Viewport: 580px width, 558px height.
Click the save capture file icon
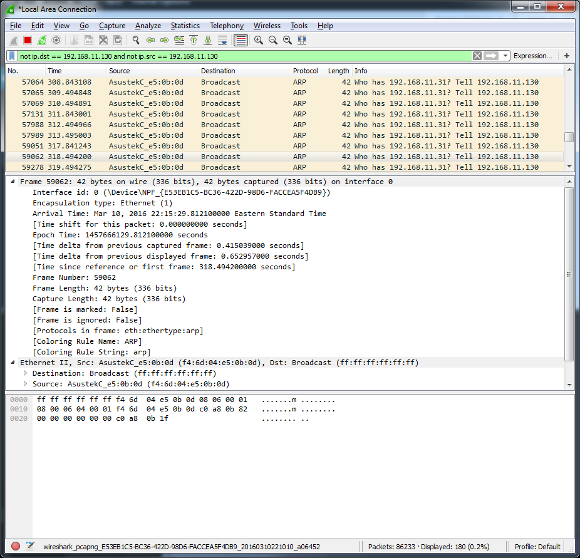(89, 40)
